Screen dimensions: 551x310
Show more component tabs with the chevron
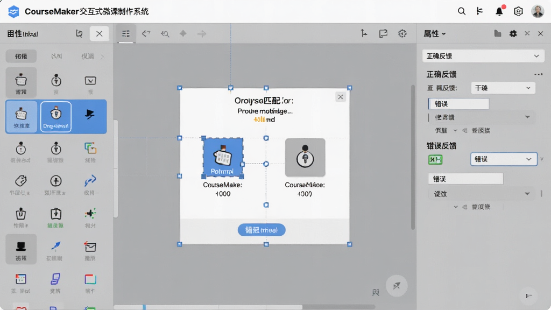point(102,57)
